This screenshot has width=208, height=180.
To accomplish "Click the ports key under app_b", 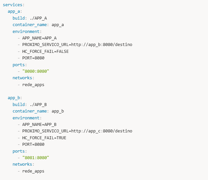I will [19, 151].
